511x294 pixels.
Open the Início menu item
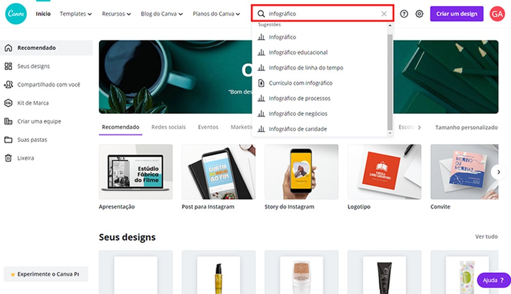click(x=43, y=14)
